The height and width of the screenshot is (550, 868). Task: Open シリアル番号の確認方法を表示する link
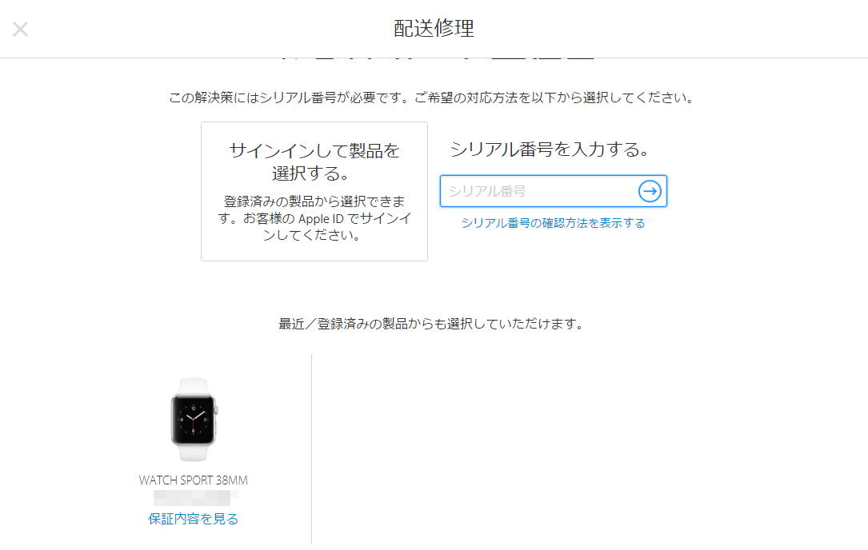tap(553, 223)
